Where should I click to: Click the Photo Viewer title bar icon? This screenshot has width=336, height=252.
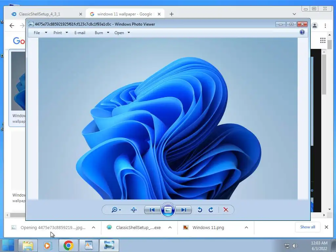[31, 24]
